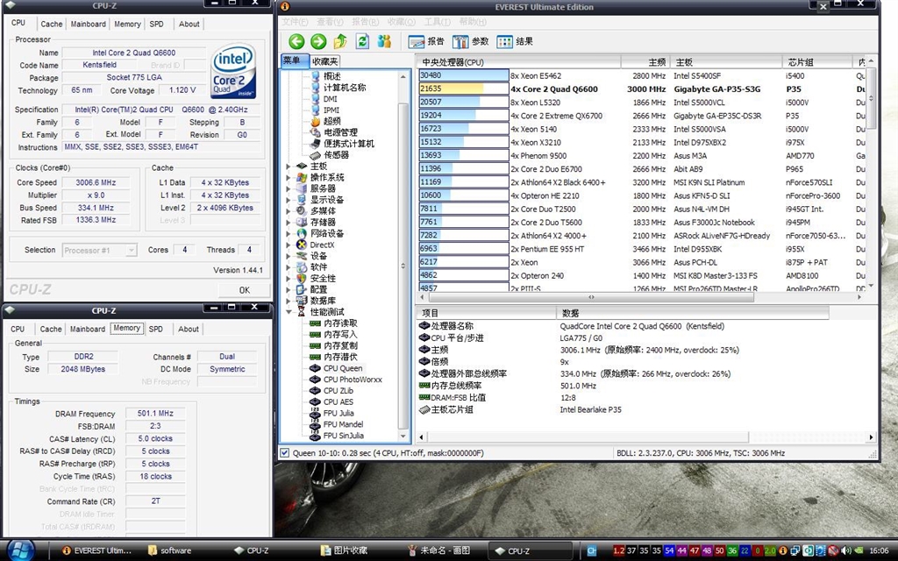Collapse the 性能测试 benchmark node
This screenshot has height=561, width=898.
click(x=288, y=312)
